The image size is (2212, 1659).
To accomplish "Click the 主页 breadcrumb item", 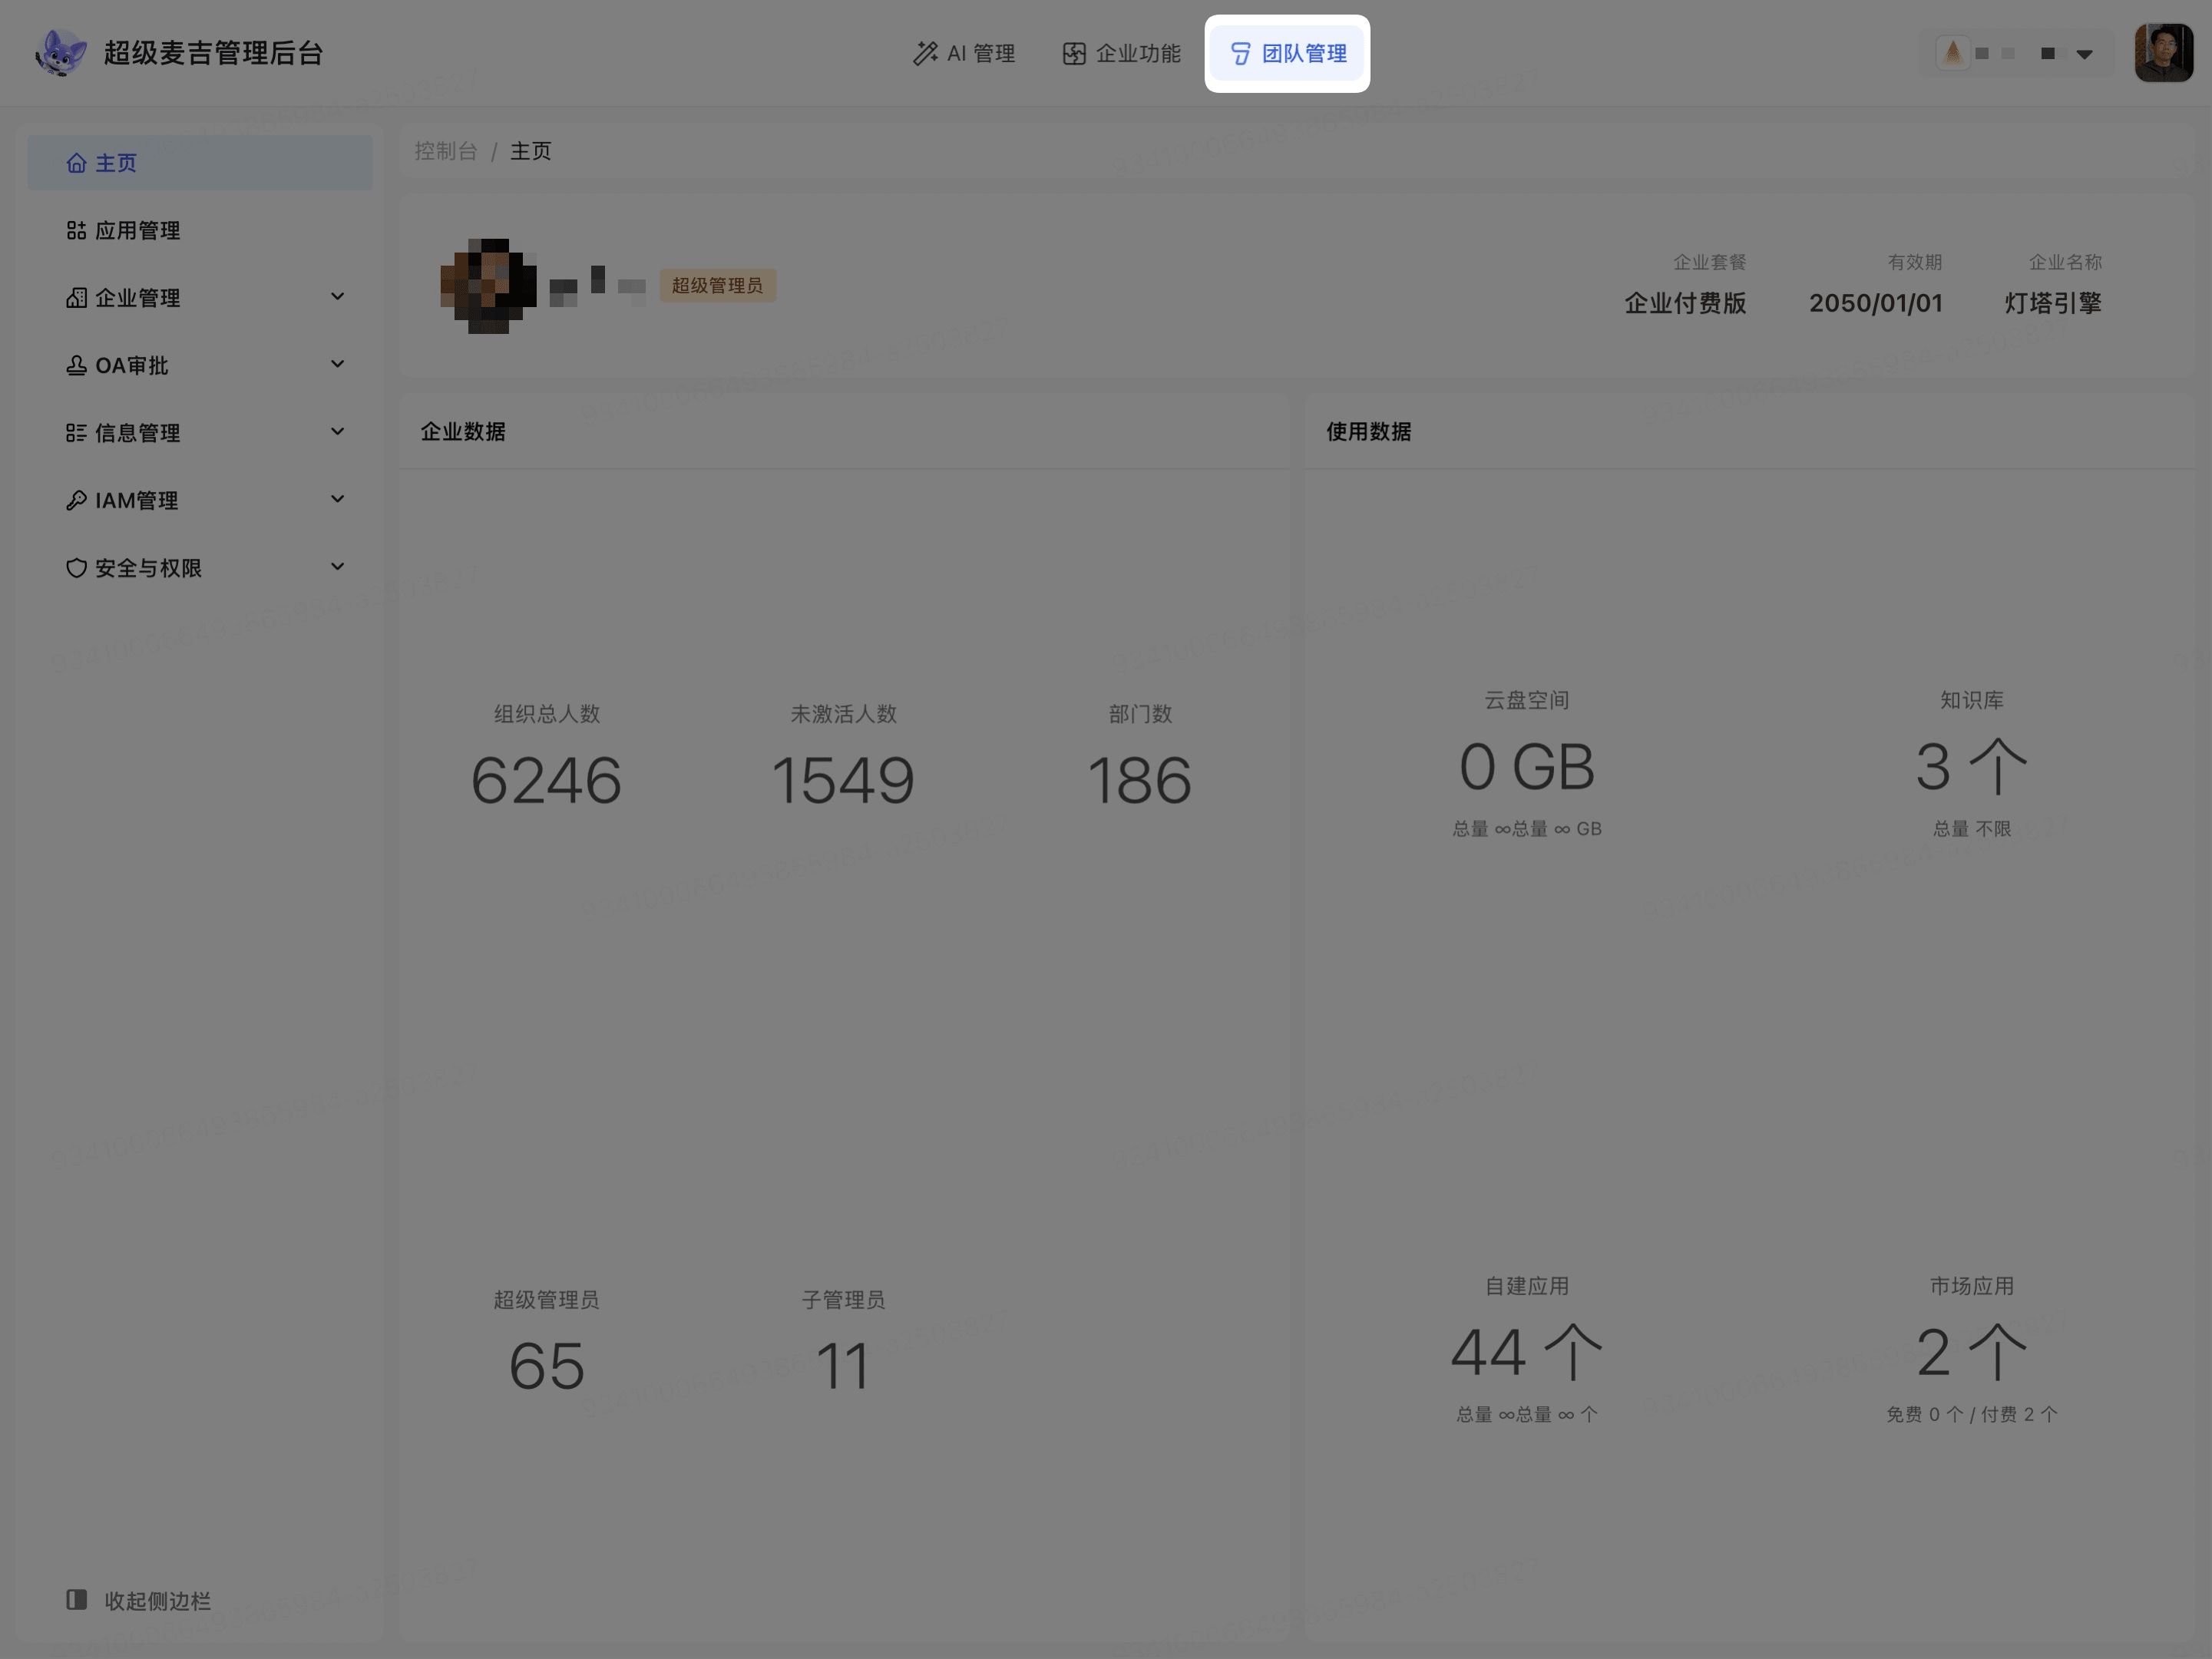I will pos(531,151).
